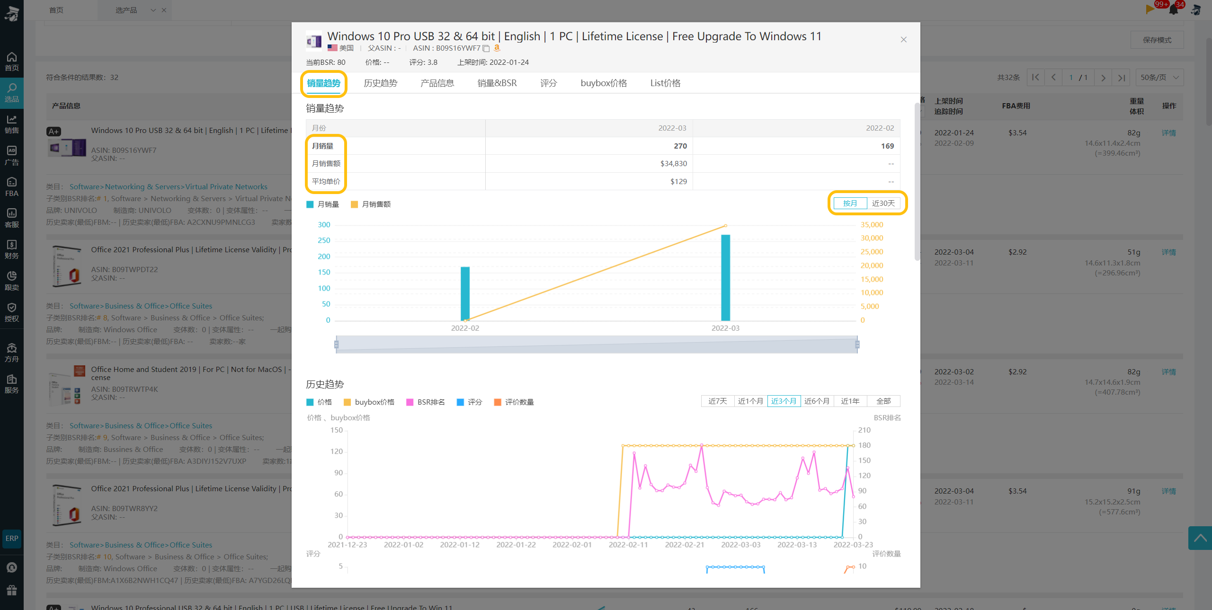Toggle 评分 legend in history chart
Screen dimensions: 1212x610
(x=470, y=402)
